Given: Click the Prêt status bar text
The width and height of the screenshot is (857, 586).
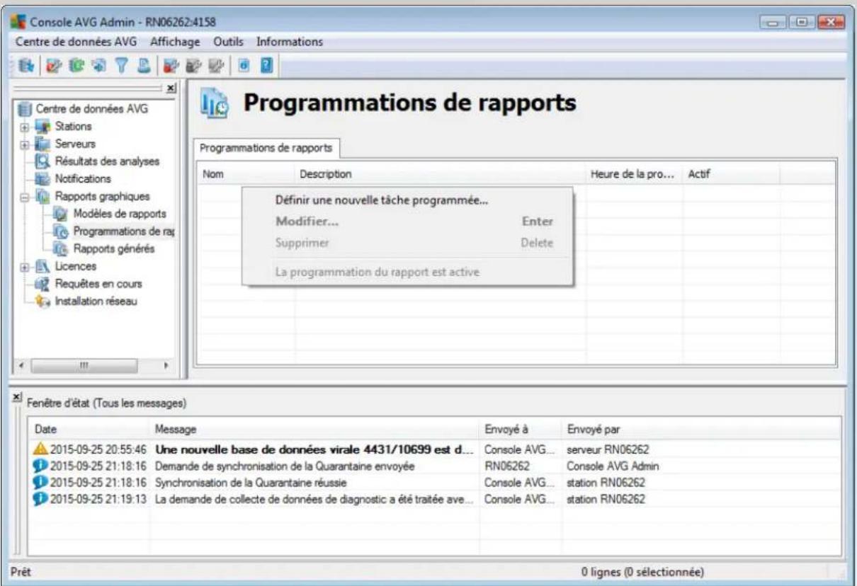Looking at the screenshot, I should point(21,572).
